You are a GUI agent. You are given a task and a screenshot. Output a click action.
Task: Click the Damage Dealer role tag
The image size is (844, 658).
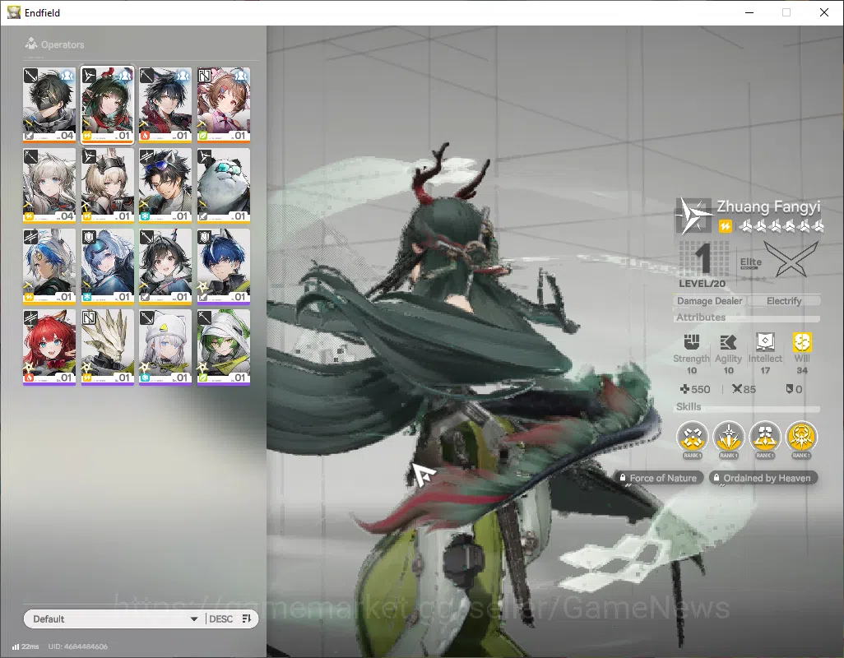tap(709, 301)
